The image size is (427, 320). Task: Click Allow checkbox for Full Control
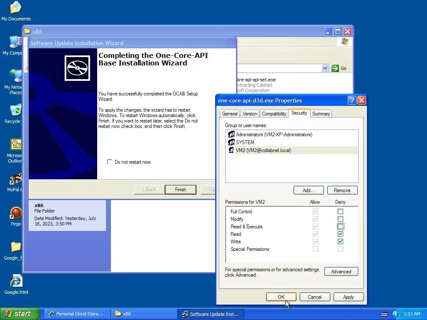point(315,211)
